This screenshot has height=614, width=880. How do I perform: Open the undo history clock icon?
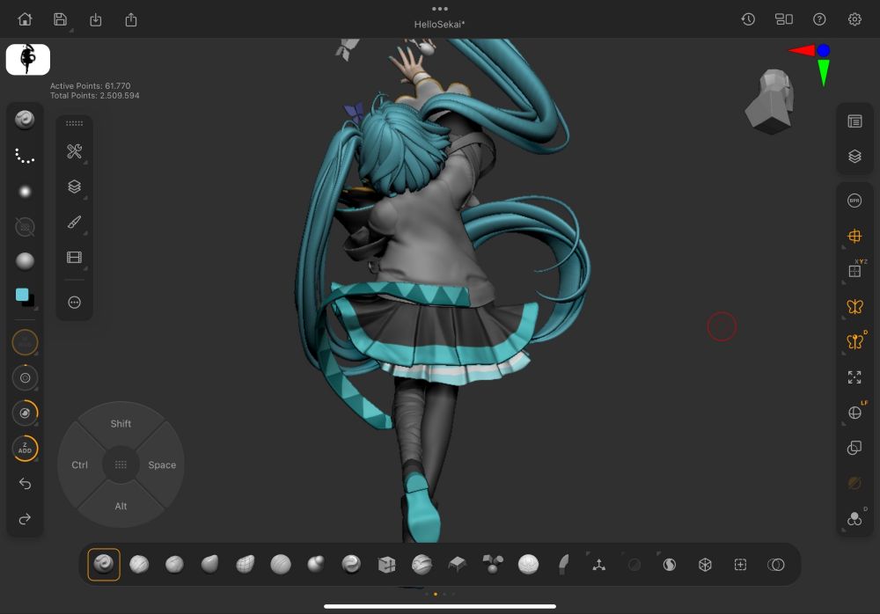click(x=747, y=19)
